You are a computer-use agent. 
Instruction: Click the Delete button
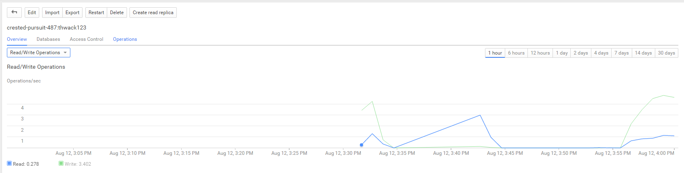117,13
